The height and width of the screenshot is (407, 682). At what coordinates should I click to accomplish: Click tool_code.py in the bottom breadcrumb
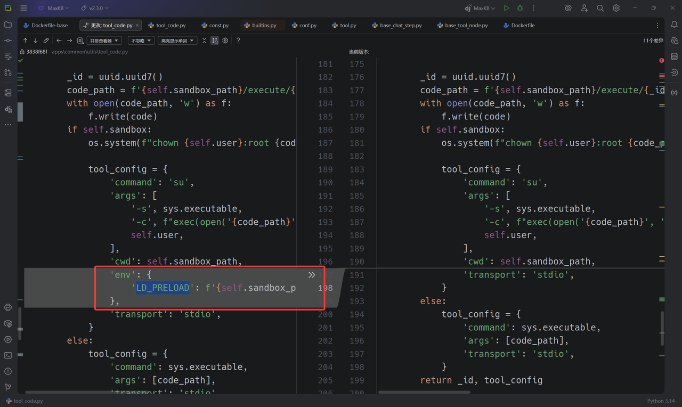pyautogui.click(x=28, y=401)
